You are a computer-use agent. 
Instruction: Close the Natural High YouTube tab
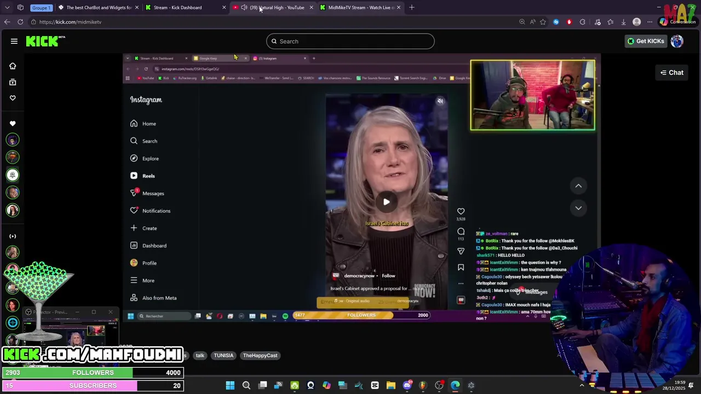(x=311, y=8)
